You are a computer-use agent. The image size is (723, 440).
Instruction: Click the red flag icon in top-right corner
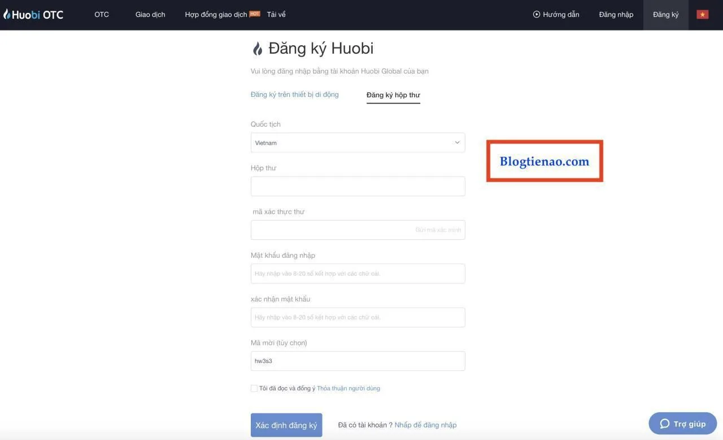point(702,14)
